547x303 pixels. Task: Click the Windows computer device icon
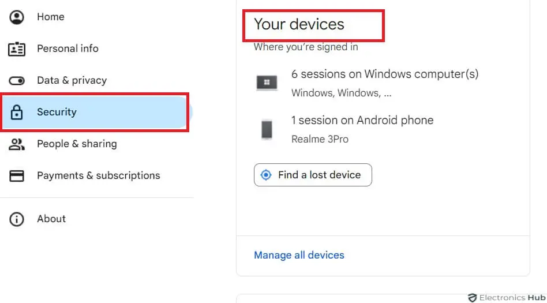pyautogui.click(x=267, y=83)
